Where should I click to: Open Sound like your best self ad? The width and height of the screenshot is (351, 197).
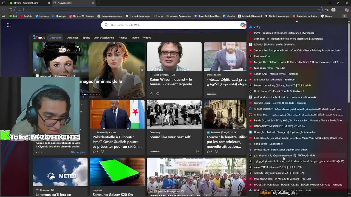170,137
